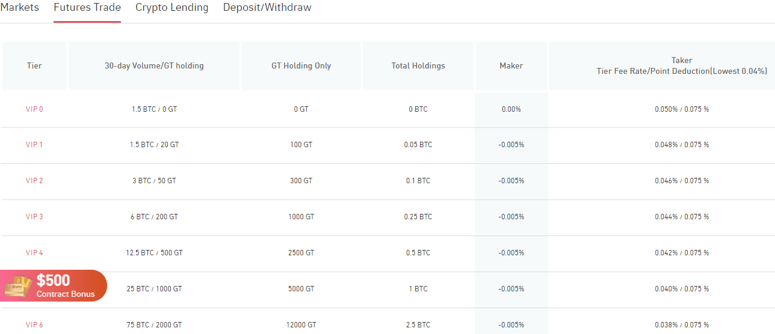Select the VIP 2 tier label
This screenshot has width=775, height=334.
[x=34, y=181]
